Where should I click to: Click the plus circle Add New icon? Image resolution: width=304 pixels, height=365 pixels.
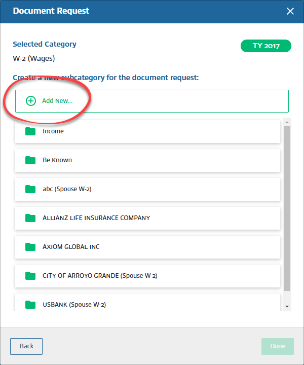[x=31, y=101]
